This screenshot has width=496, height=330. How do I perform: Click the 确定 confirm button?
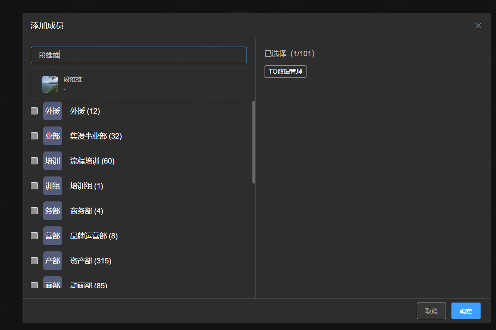coord(466,311)
